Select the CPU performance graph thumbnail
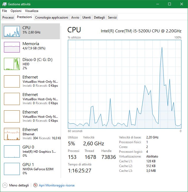Screen dimensions: 188x192 (x=12, y=31)
